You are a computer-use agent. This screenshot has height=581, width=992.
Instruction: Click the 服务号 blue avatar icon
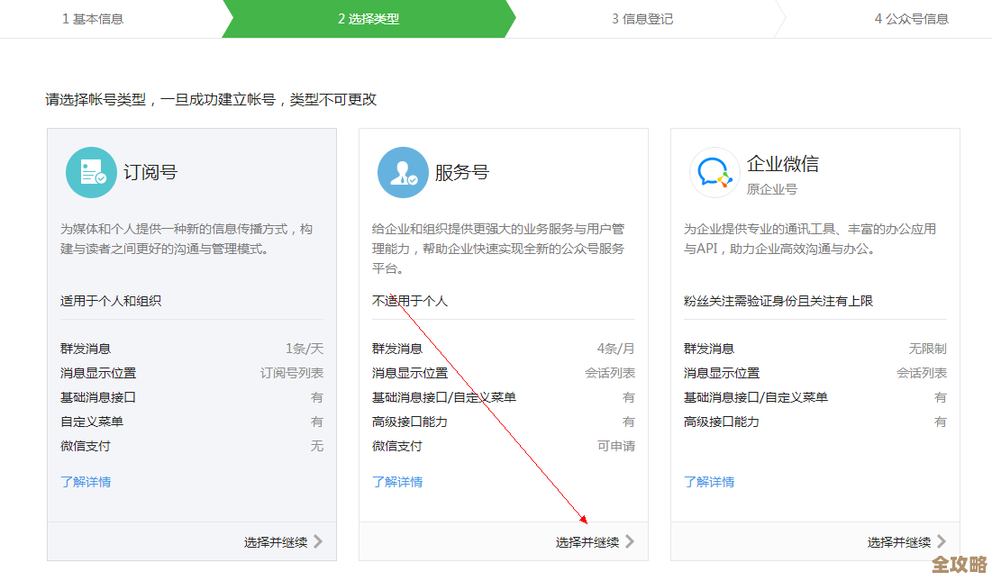[403, 172]
